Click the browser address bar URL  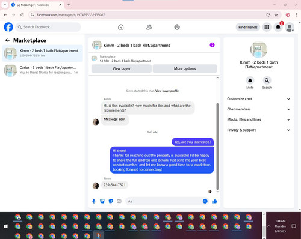pyautogui.click(x=70, y=15)
